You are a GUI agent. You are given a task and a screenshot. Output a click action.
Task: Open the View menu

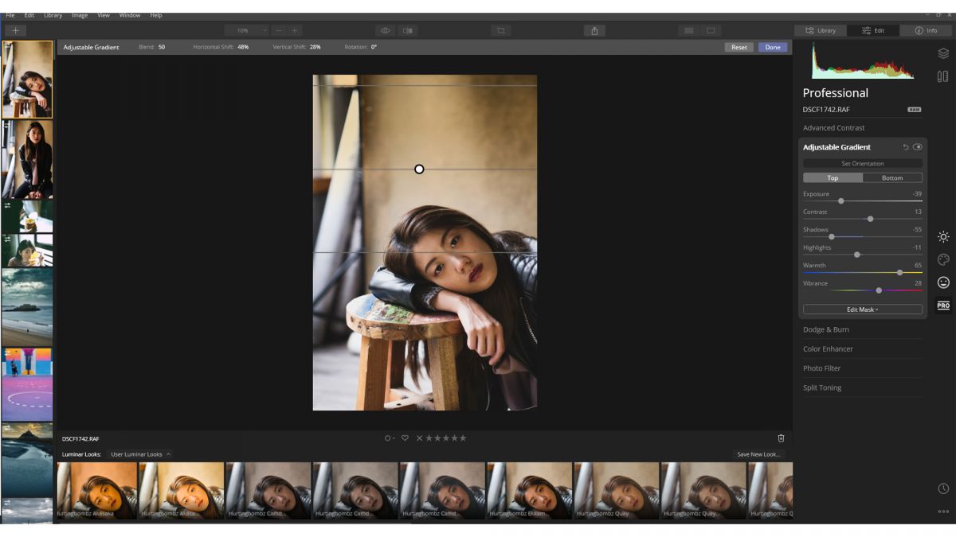pyautogui.click(x=104, y=15)
